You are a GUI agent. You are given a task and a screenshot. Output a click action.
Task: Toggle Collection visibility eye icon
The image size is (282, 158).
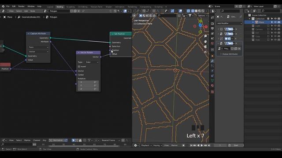[x=275, y=19]
